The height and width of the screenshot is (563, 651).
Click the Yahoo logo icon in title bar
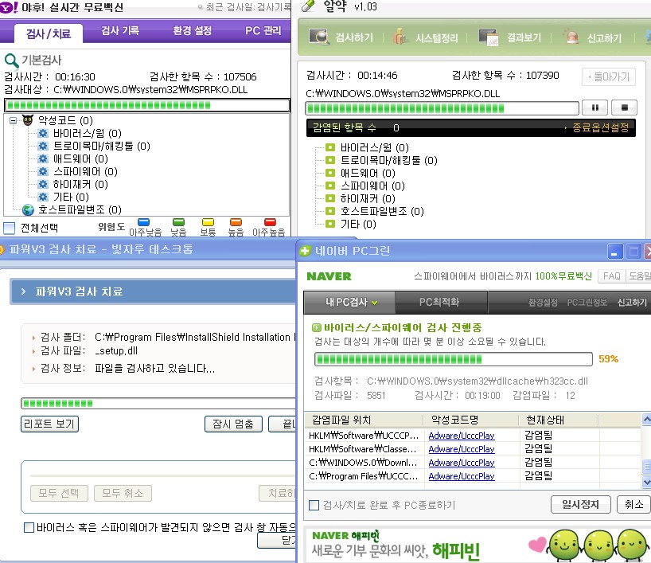pos(8,7)
